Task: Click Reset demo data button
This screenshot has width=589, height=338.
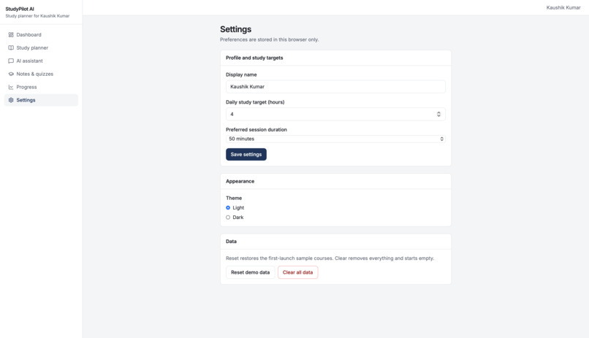Action: click(250, 272)
